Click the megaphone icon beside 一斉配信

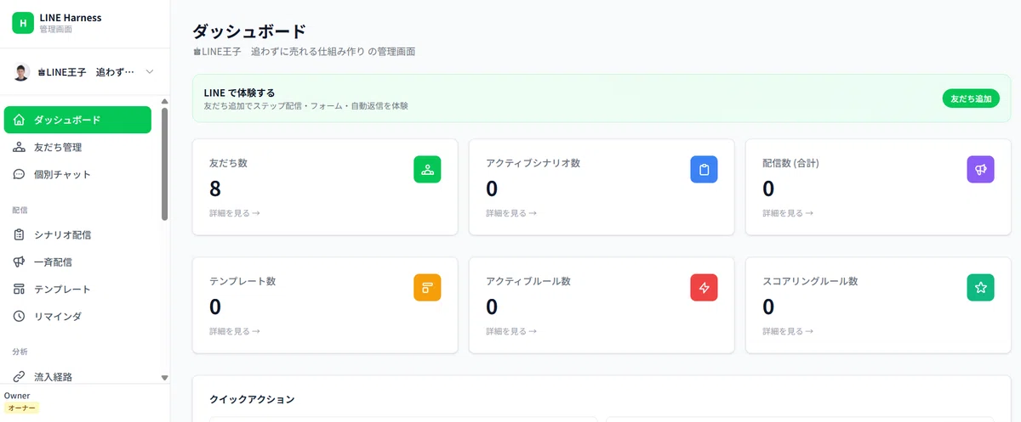click(x=20, y=262)
